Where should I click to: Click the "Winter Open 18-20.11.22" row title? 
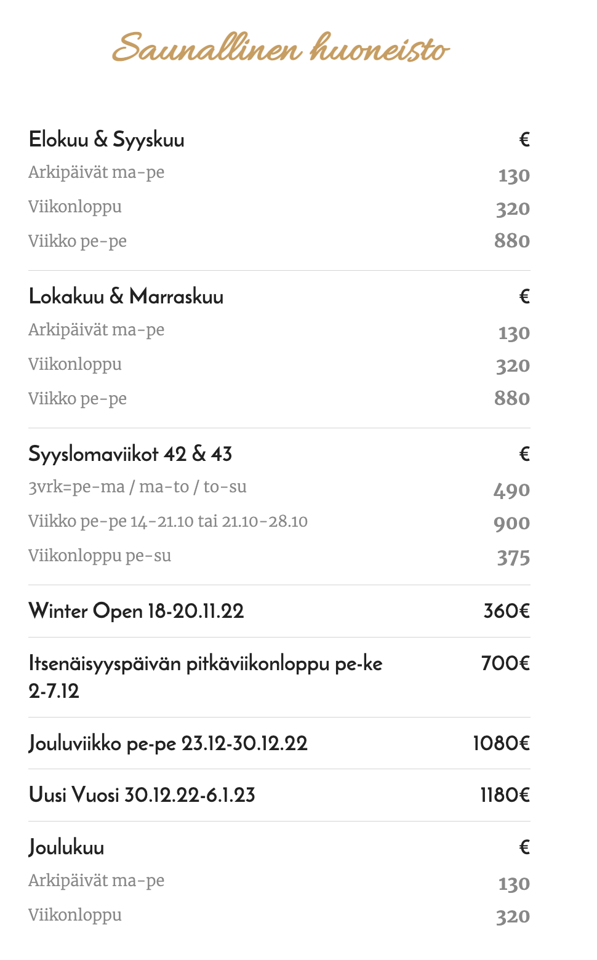pyautogui.click(x=137, y=611)
